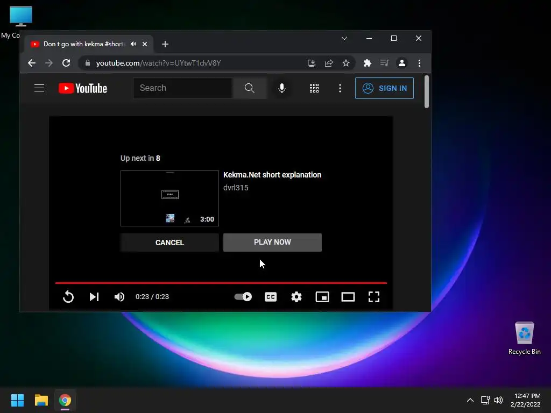Cancel the up next autoplay
Viewport: 551px width, 413px height.
click(169, 243)
